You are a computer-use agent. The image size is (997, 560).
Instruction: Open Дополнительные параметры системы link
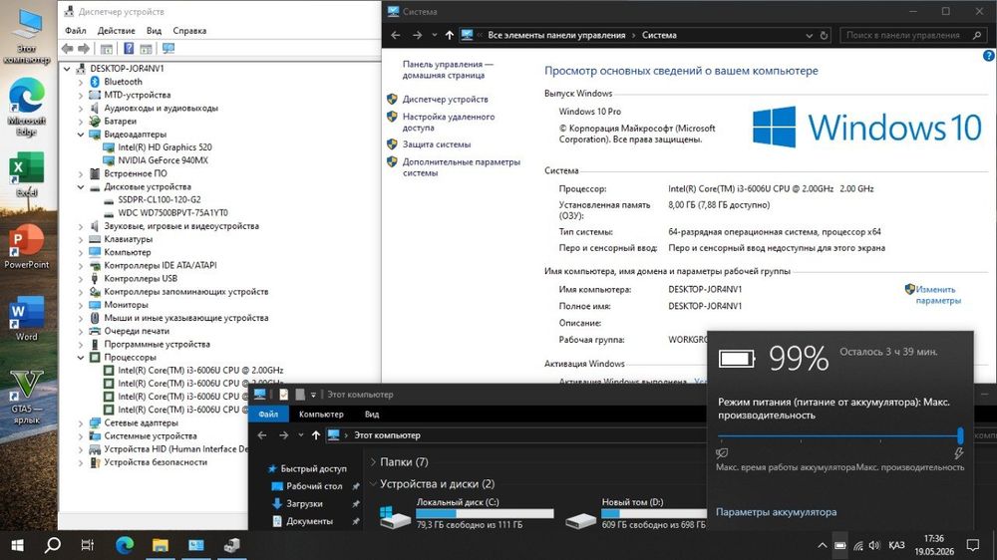point(461,167)
